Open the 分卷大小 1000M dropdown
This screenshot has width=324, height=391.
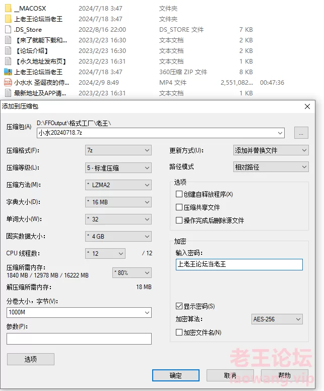click(x=79, y=312)
